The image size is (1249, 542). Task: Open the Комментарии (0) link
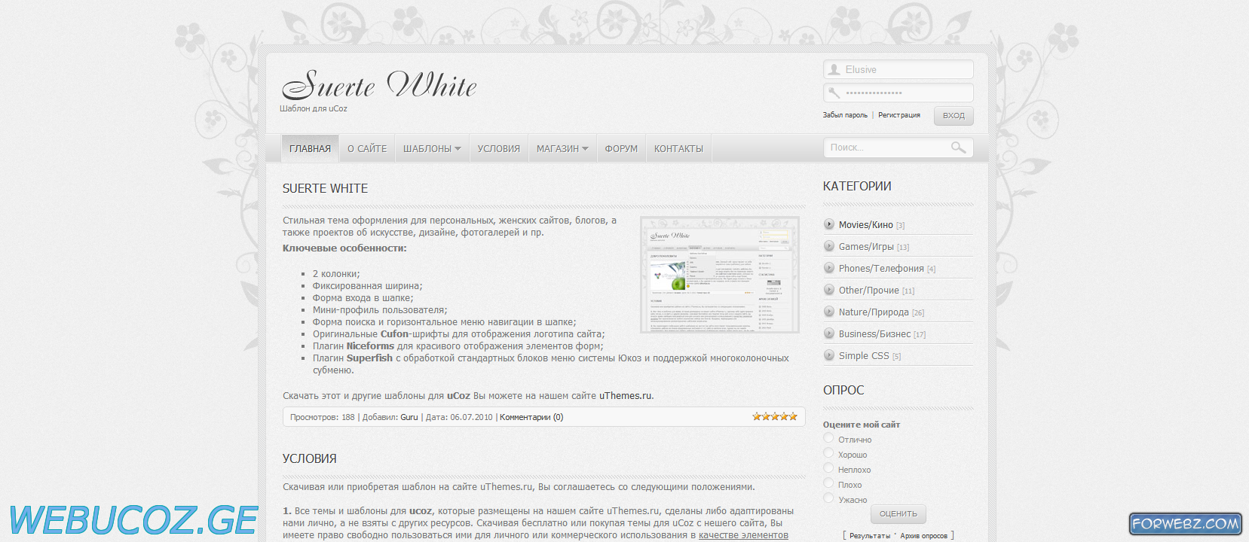point(531,417)
